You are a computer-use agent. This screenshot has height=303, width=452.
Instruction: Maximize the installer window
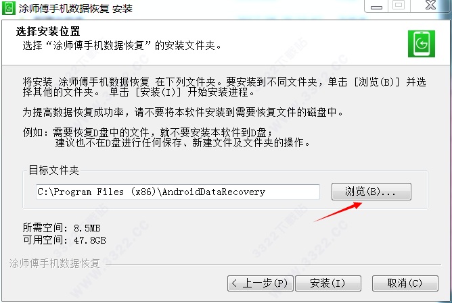(x=399, y=6)
